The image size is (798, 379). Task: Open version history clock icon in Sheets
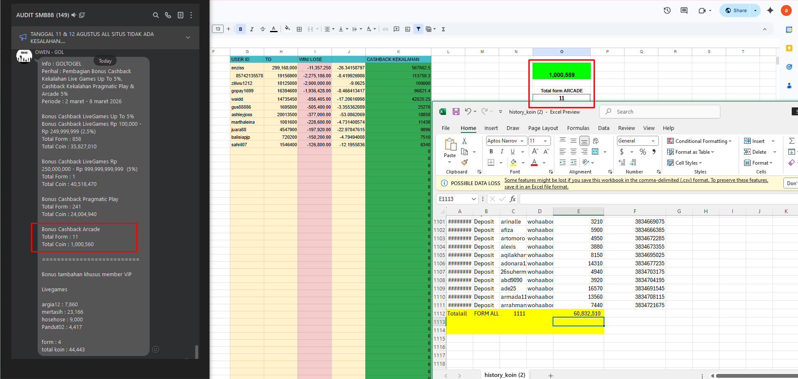(x=667, y=10)
